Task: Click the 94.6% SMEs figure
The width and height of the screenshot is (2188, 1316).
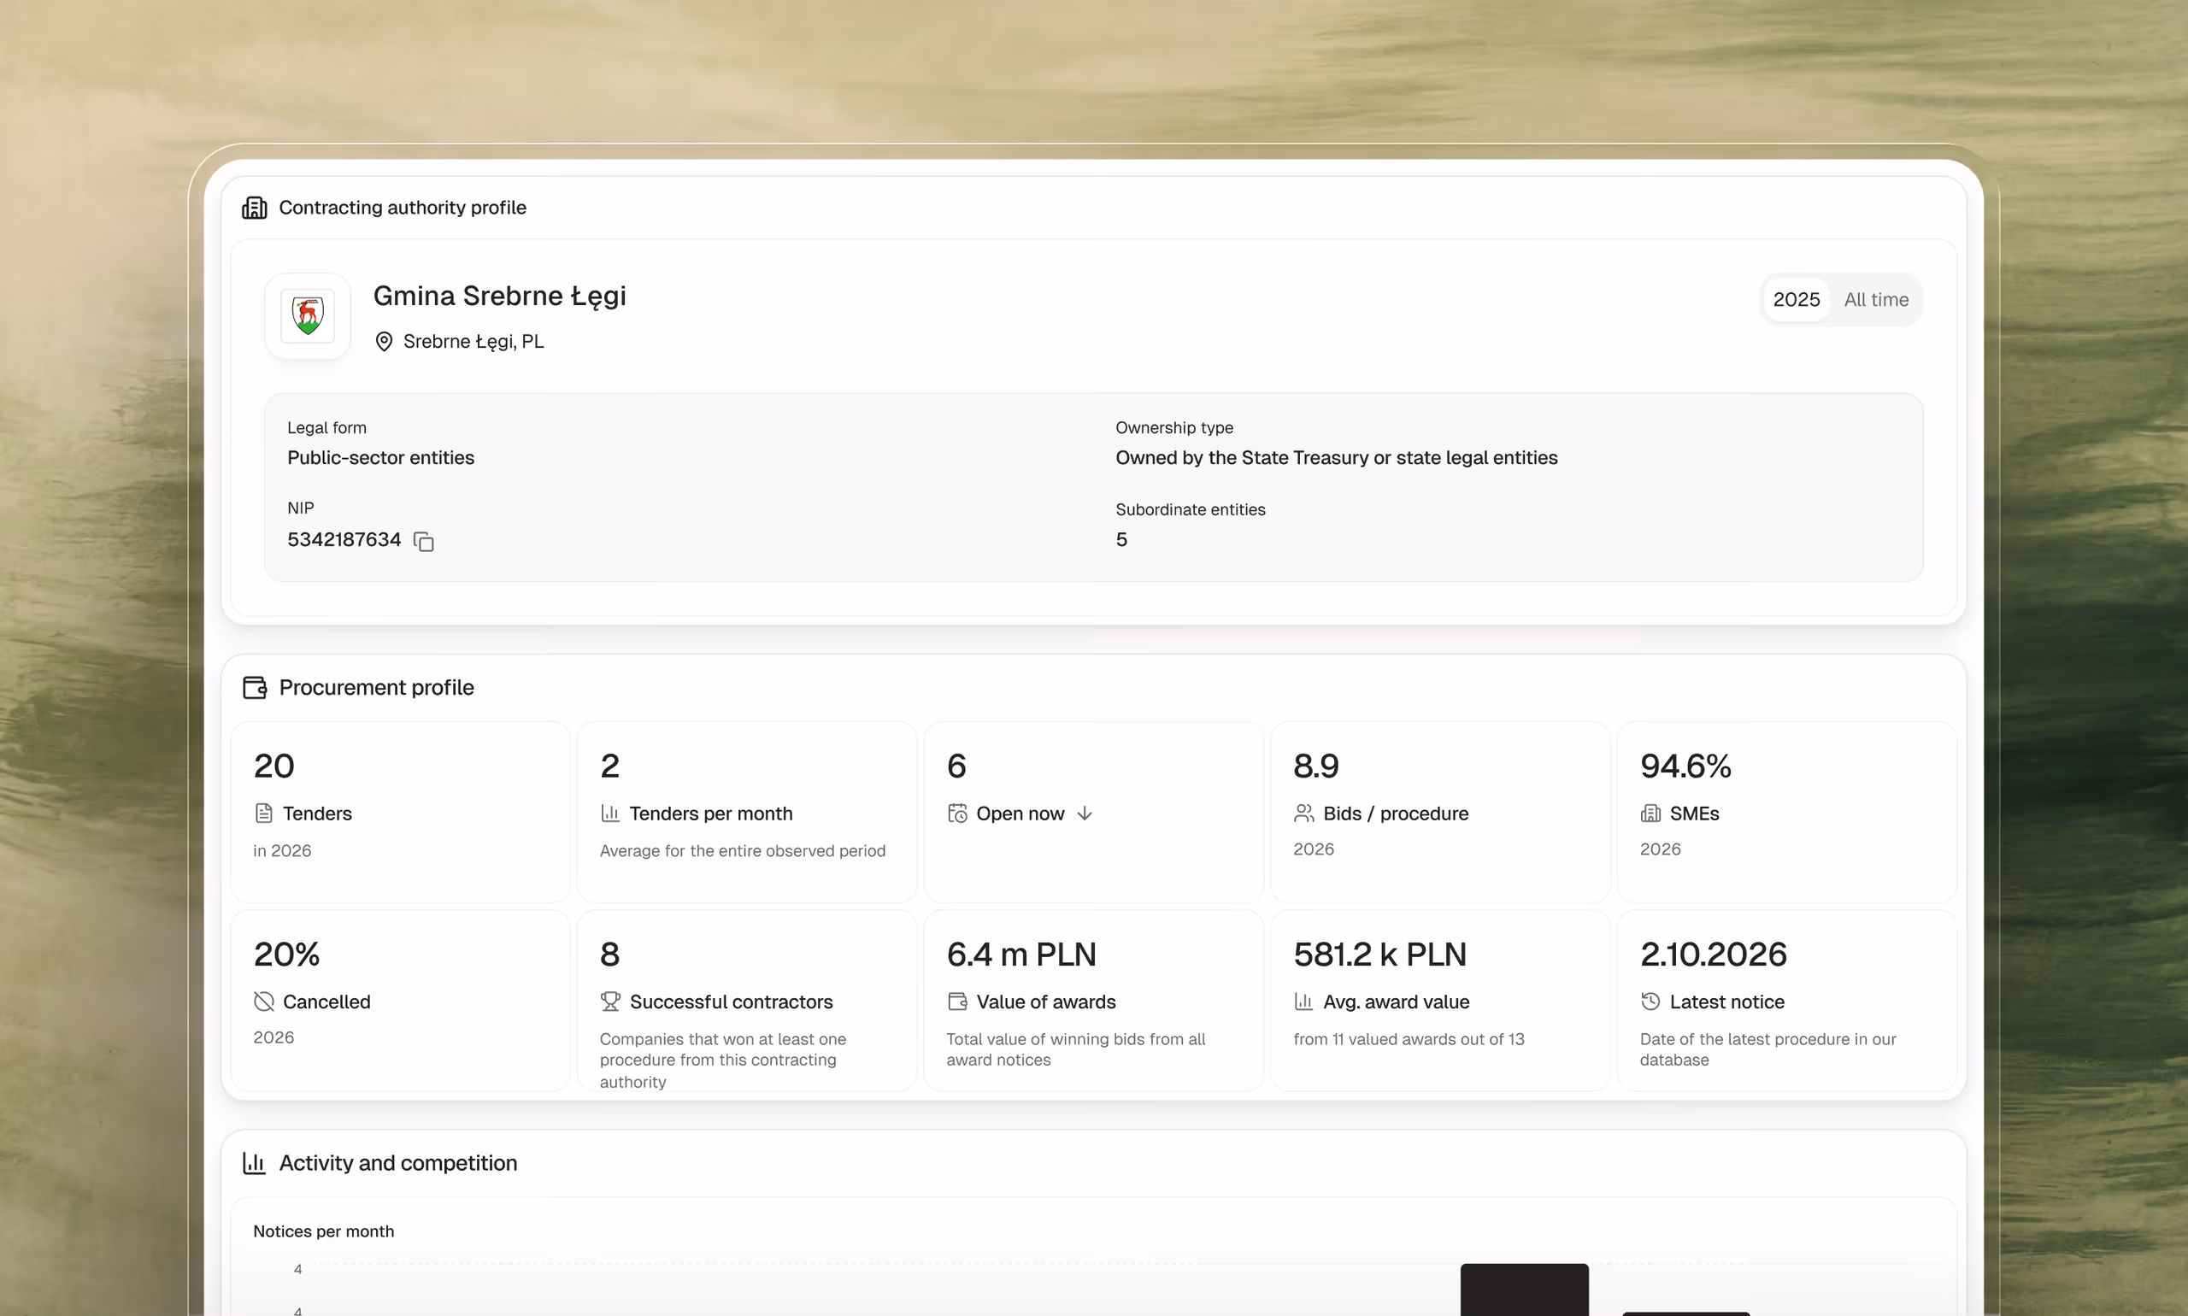Action: pyautogui.click(x=1685, y=766)
